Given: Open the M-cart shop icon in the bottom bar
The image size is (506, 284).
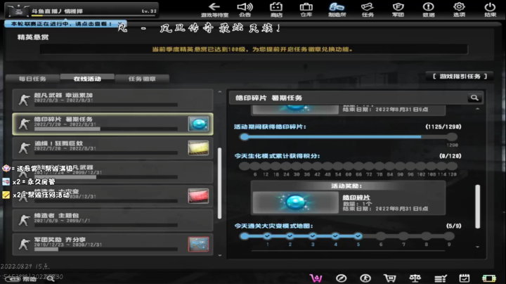Looking at the screenshot, I should coord(390,278).
